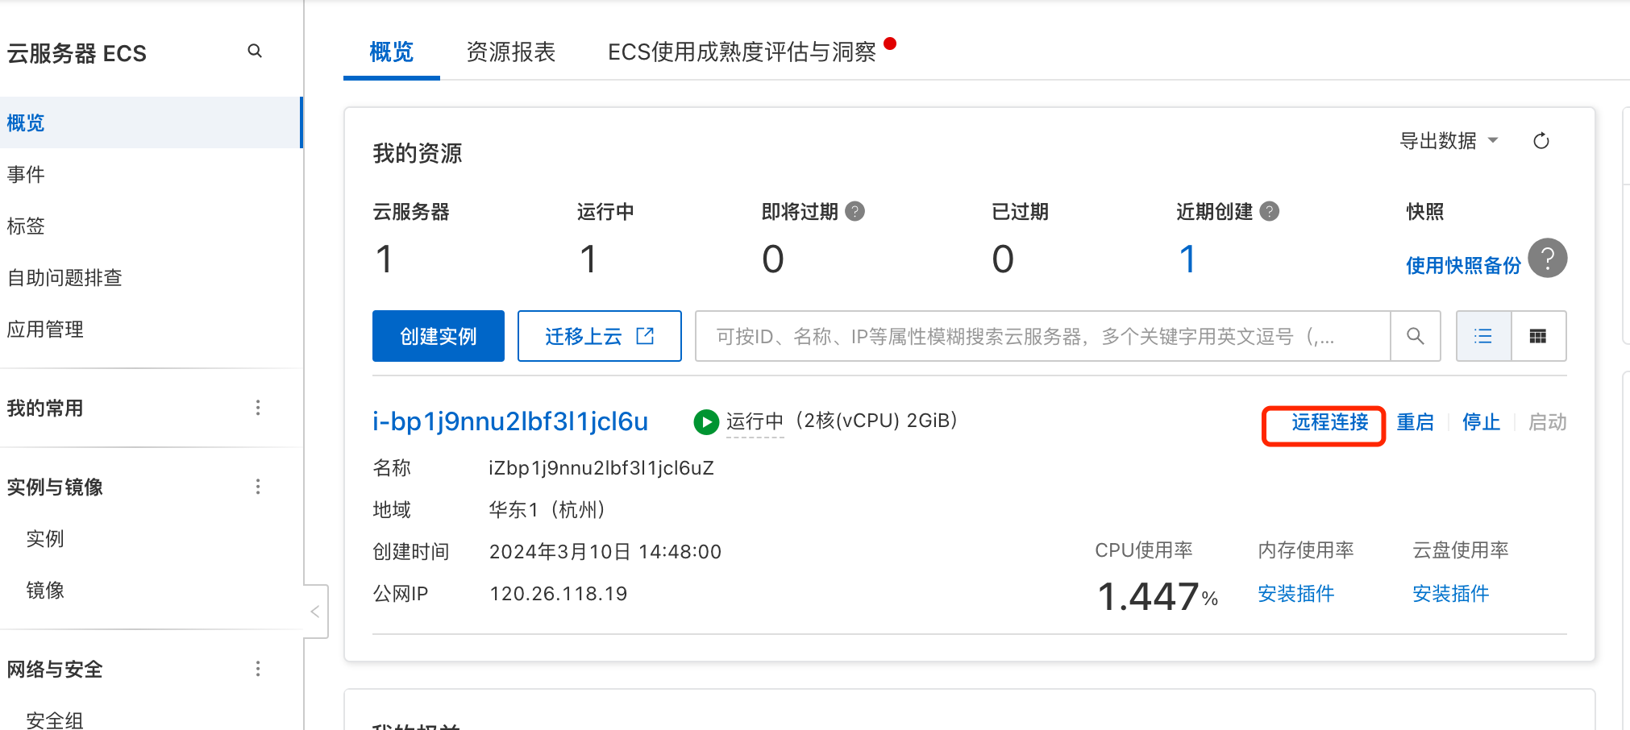Click 安装插件 under 内存使用率
This screenshot has height=730, width=1630.
1296,594
